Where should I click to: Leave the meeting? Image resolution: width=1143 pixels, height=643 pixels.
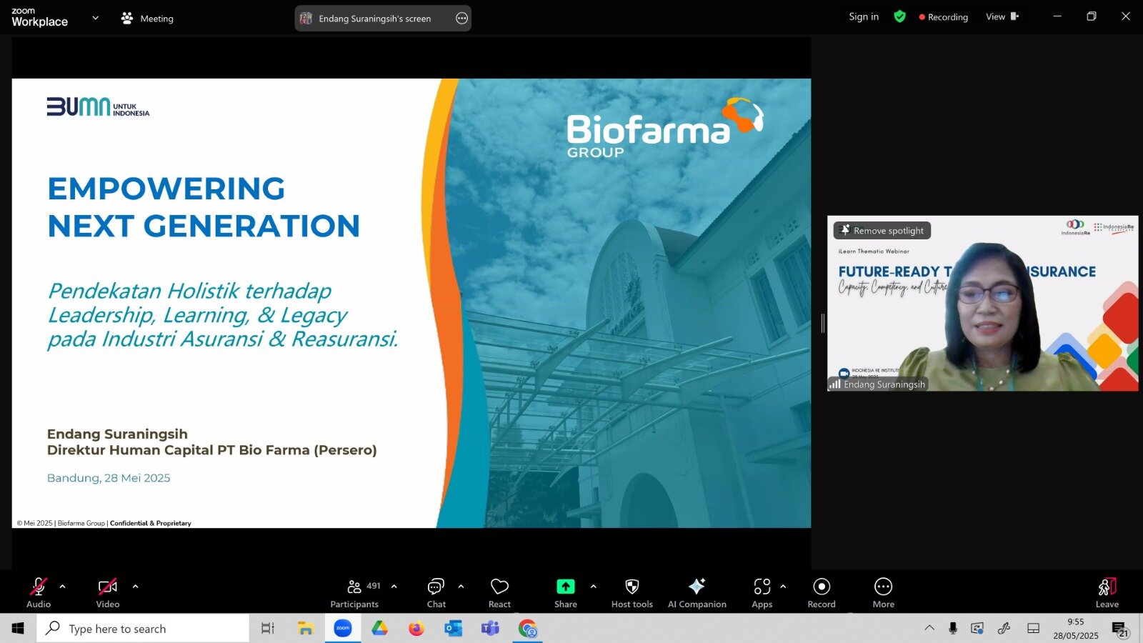[x=1107, y=592]
